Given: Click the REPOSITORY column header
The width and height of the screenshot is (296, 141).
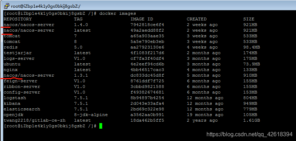Looking at the screenshot, I should [x=18, y=19].
